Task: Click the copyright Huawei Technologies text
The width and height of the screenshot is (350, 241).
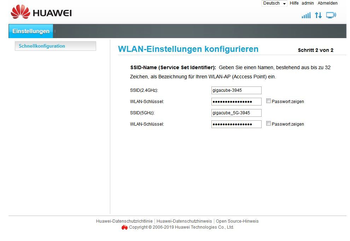Action: tap(181, 227)
